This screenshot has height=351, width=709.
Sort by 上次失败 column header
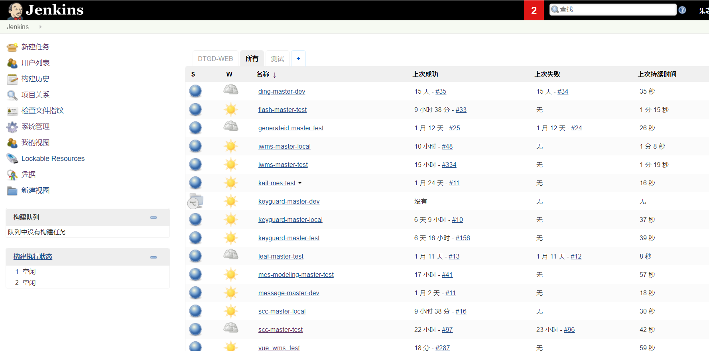point(547,74)
